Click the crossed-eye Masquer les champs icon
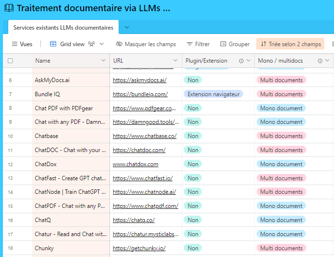This screenshot has height=257, width=334. pos(119,44)
